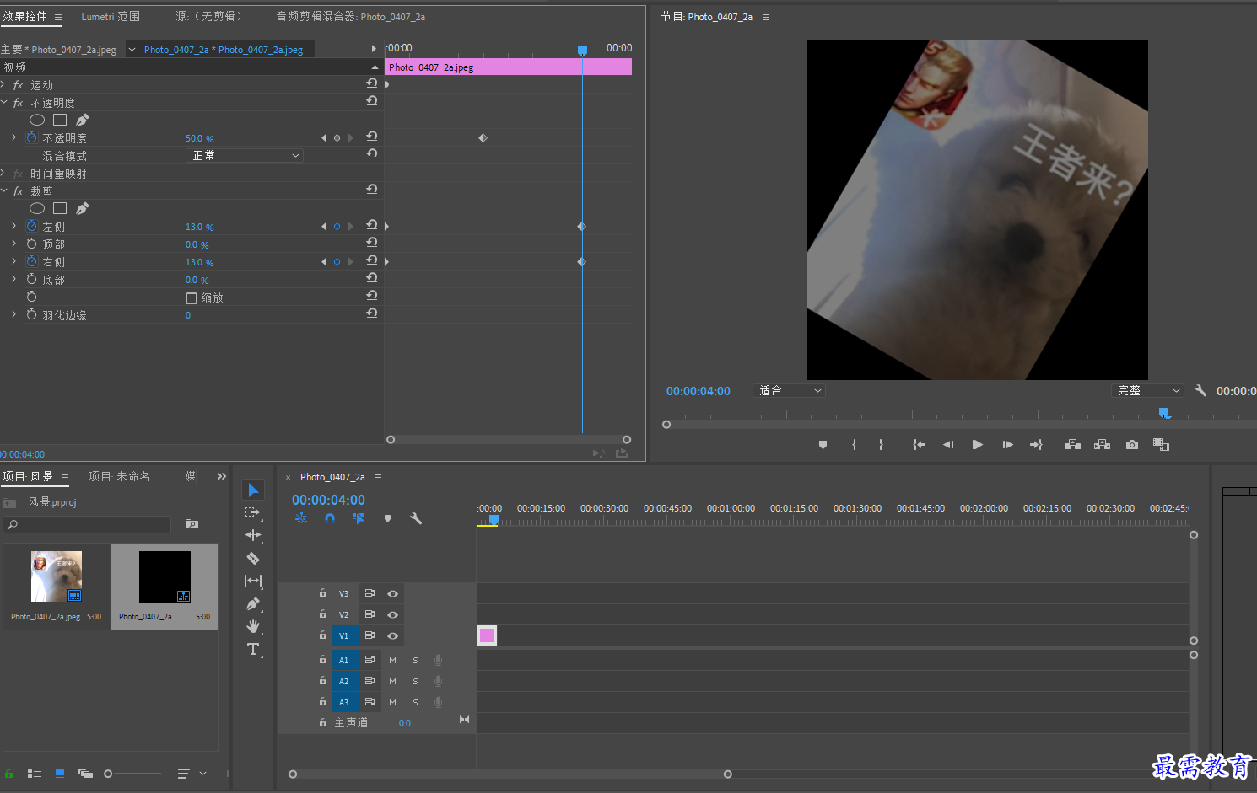1257x793 pixels.
Task: Switch to Audio Clip Mixer tab
Action: (x=350, y=16)
